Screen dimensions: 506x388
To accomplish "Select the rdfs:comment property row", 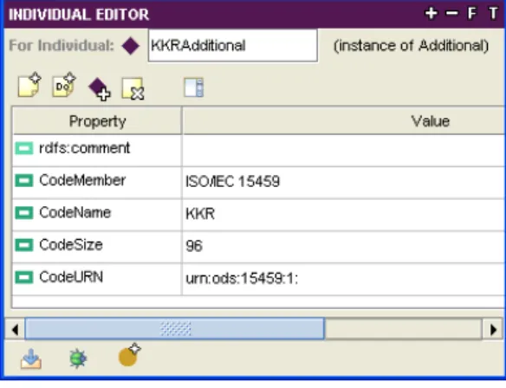I will 259,151.
